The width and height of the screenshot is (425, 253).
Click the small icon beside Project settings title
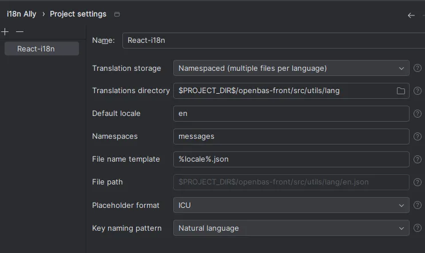click(117, 14)
